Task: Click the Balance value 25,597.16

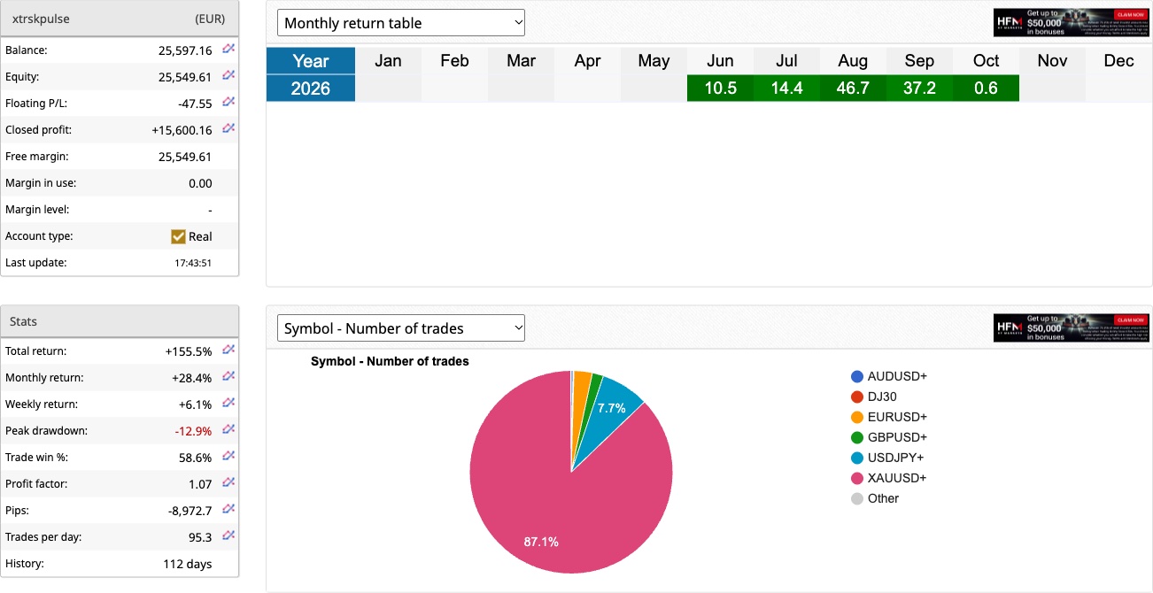Action: (x=185, y=50)
